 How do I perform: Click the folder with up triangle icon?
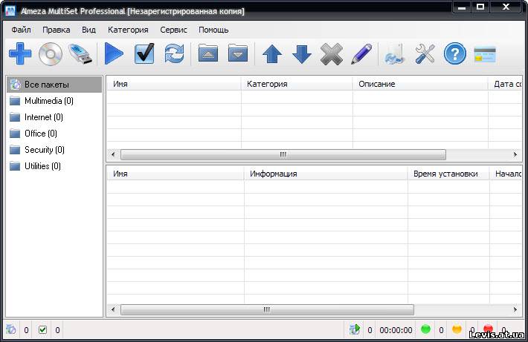(207, 53)
